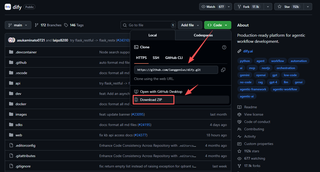The width and height of the screenshot is (320, 172).
Task: Select the HTTPS clone tab
Action: click(141, 58)
